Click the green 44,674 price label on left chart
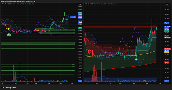Screen dimensions: 172x90 click(80, 28)
